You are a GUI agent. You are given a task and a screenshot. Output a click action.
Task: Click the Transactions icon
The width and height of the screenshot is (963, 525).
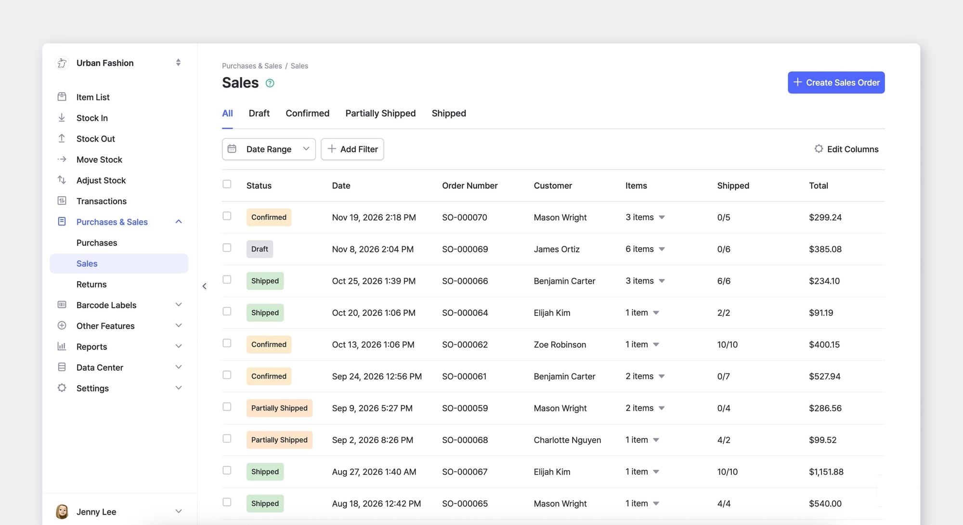(62, 200)
